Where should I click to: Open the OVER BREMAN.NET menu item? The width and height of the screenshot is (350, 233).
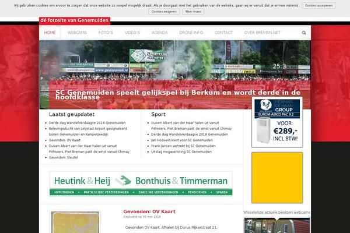click(262, 33)
